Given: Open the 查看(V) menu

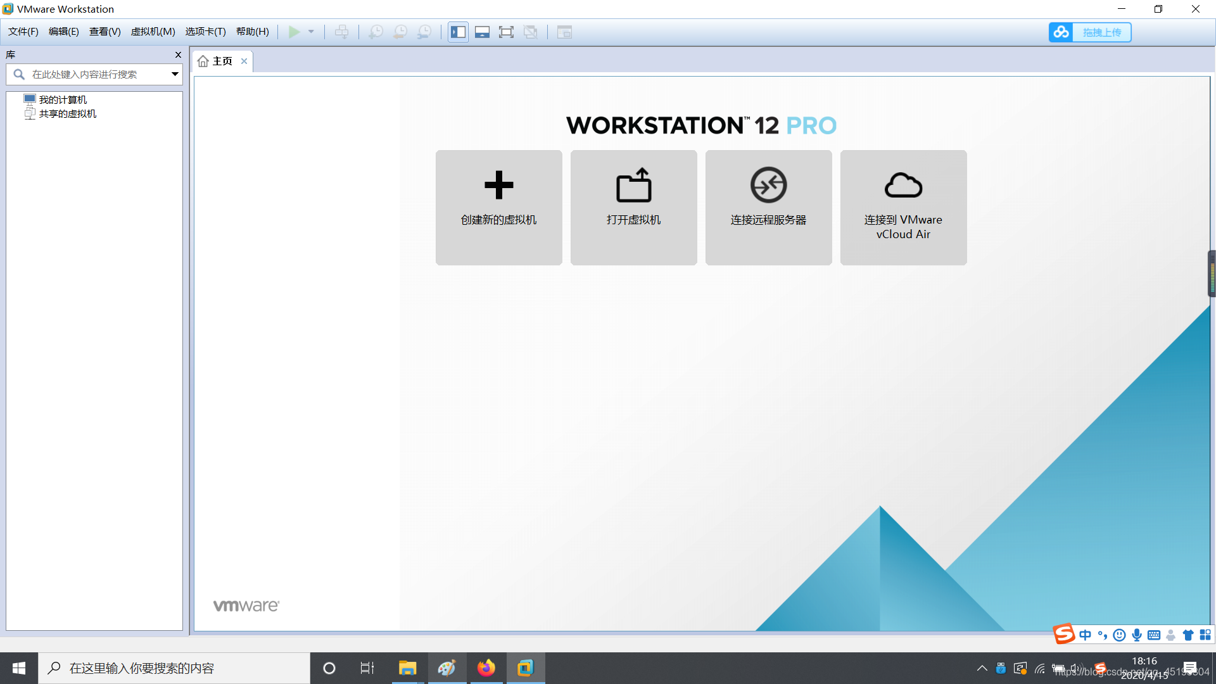Looking at the screenshot, I should point(105,32).
